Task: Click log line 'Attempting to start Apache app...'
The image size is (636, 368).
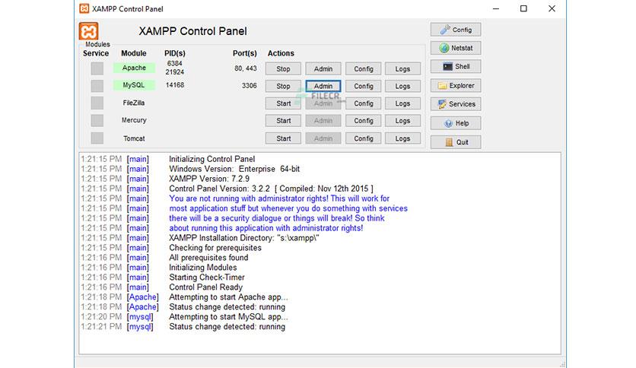Action: pyautogui.click(x=228, y=297)
